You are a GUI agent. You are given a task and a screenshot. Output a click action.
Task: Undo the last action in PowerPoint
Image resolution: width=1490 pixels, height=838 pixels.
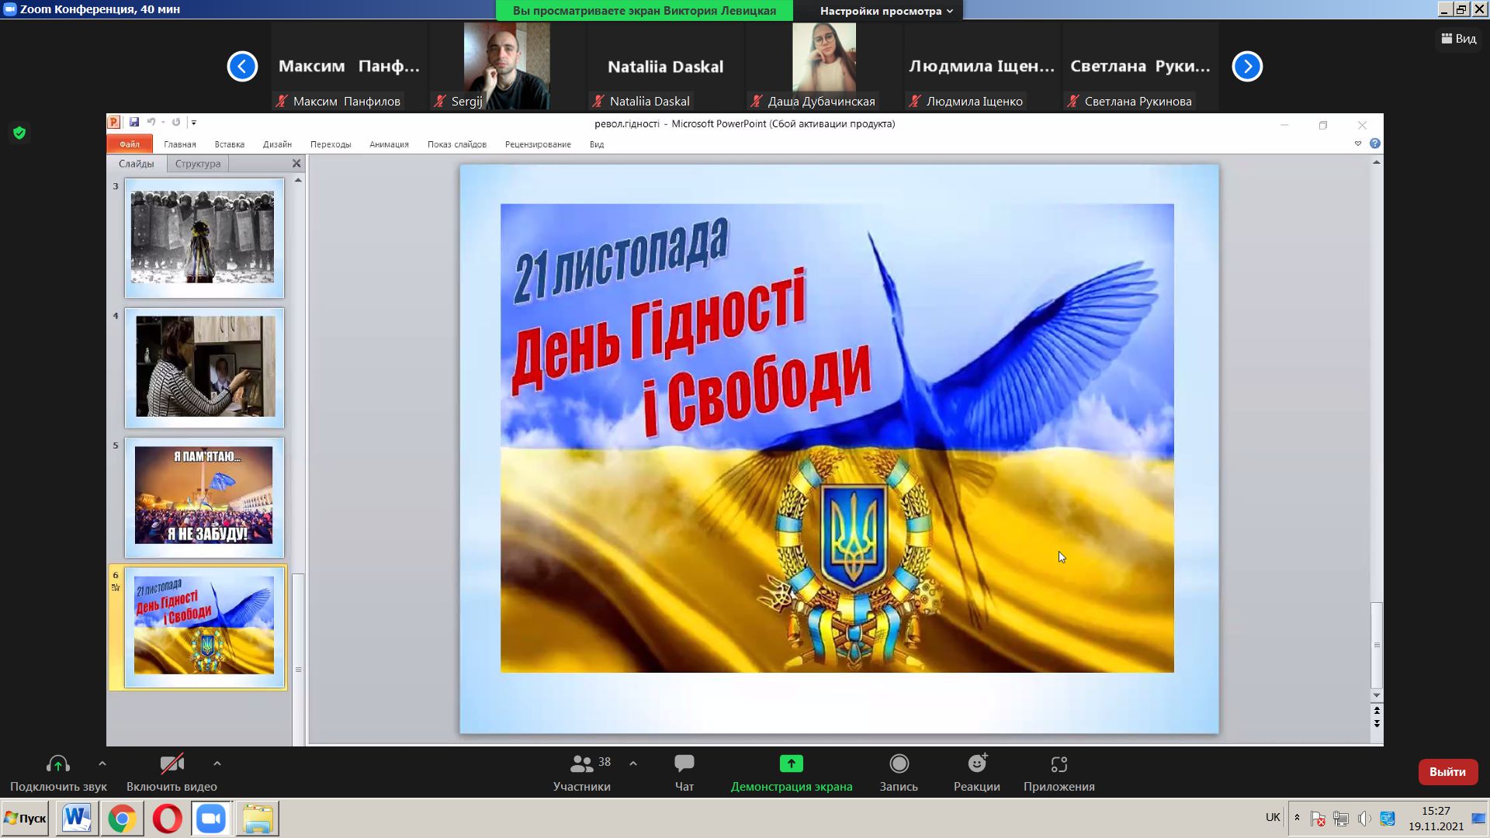(x=151, y=122)
